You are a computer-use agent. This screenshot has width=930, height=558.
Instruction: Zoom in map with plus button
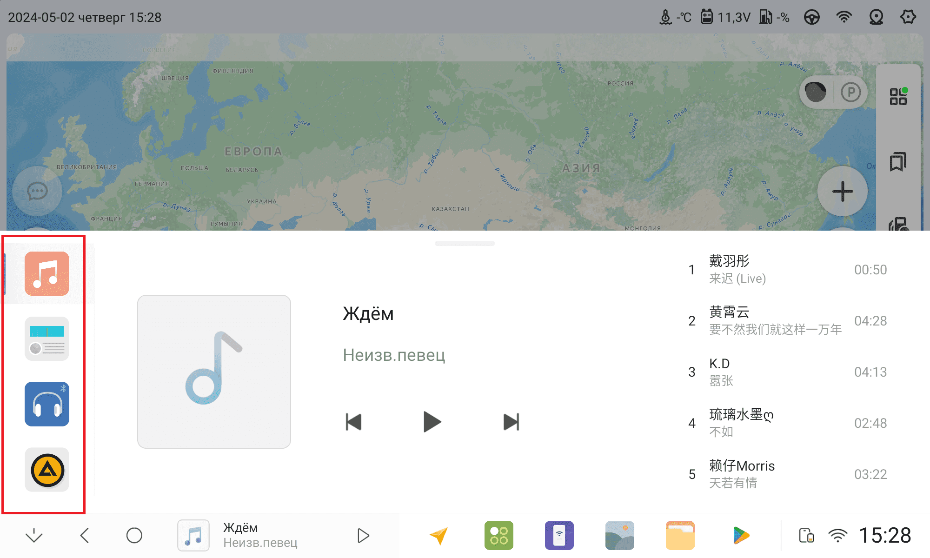(842, 191)
